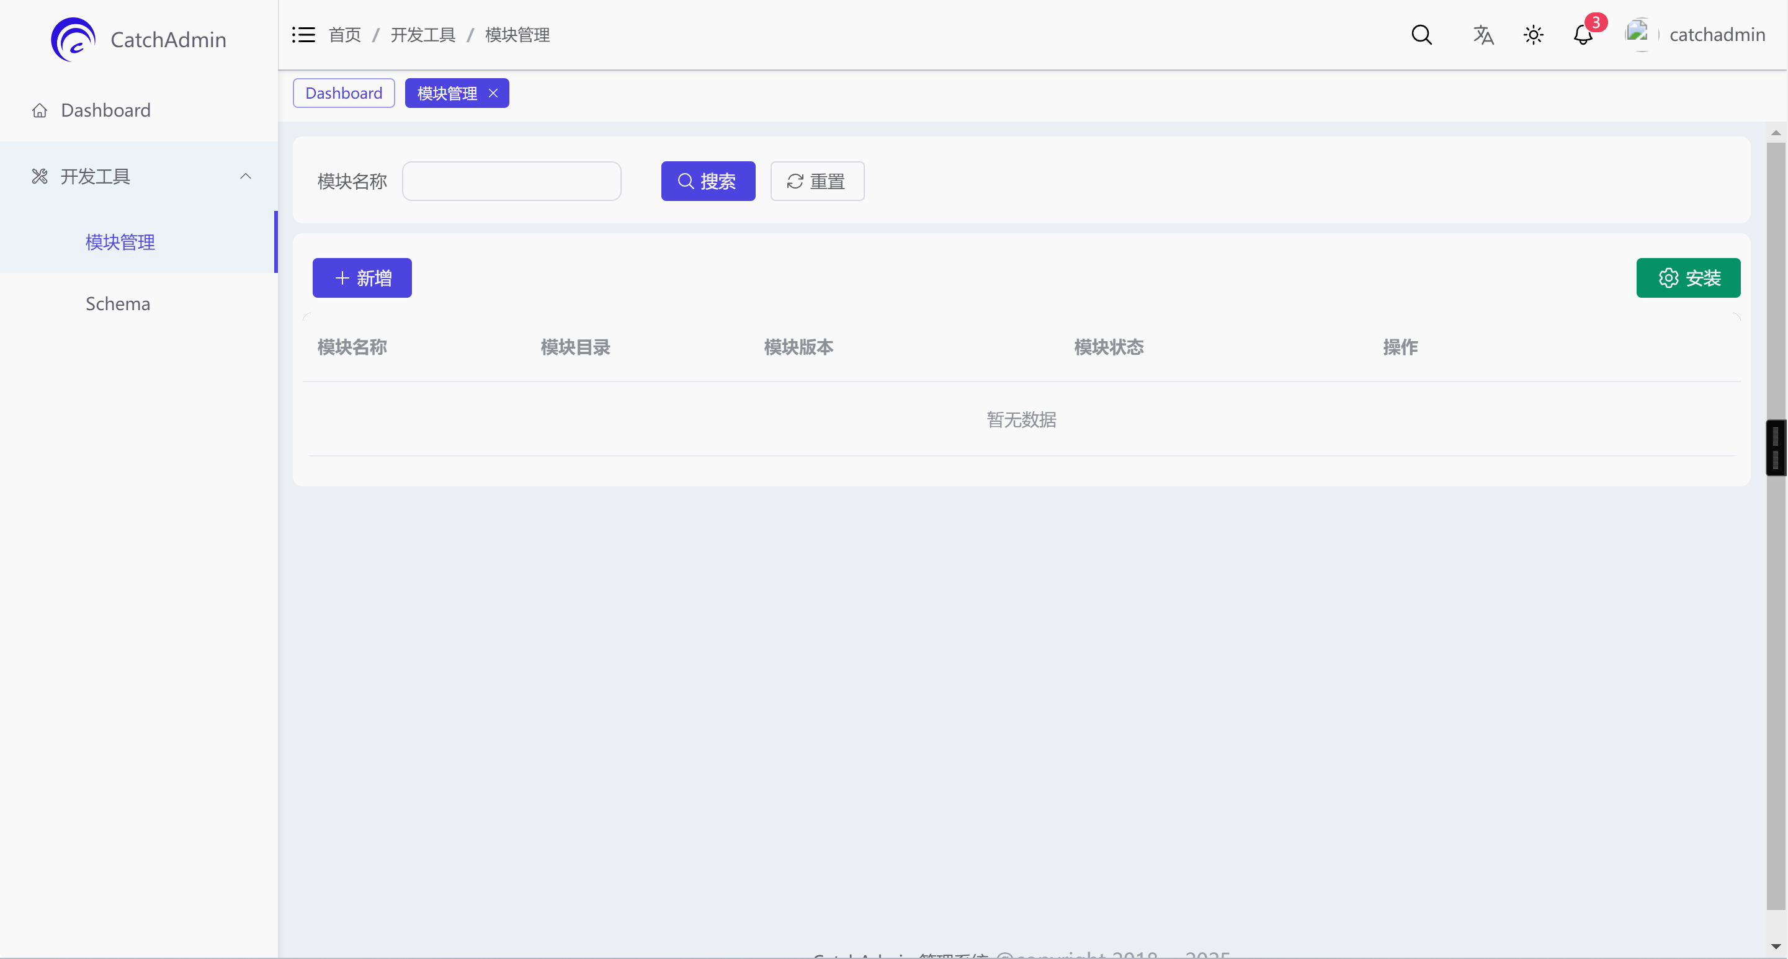Click the 模块目录 column header
The width and height of the screenshot is (1788, 959).
point(575,347)
